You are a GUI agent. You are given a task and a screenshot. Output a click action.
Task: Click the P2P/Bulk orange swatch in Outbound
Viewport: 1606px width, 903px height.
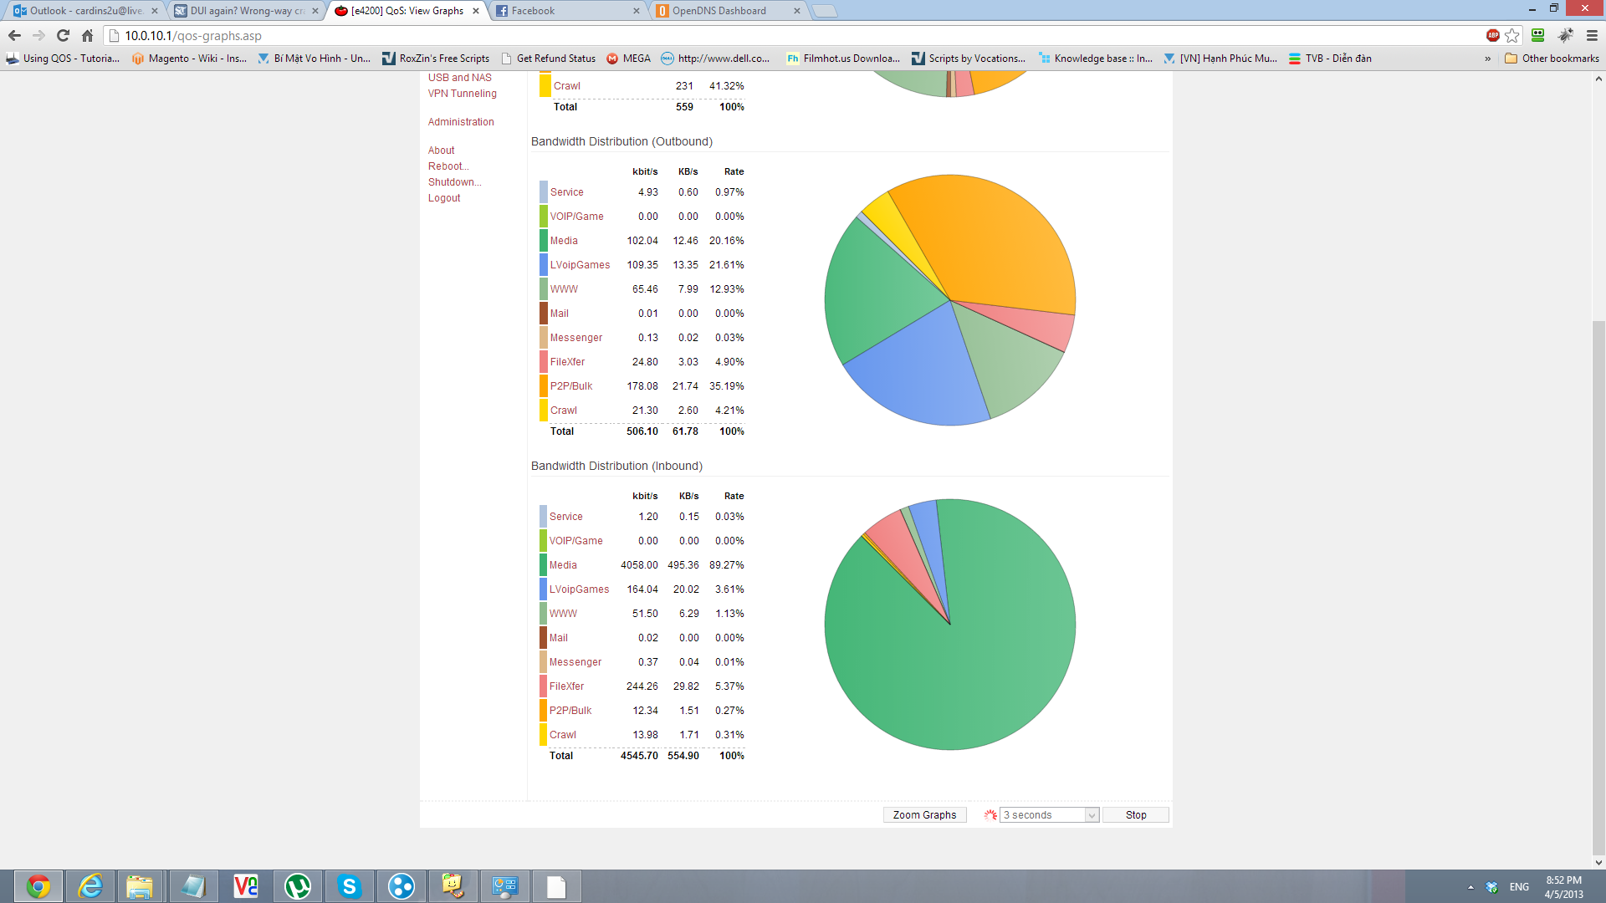click(544, 386)
